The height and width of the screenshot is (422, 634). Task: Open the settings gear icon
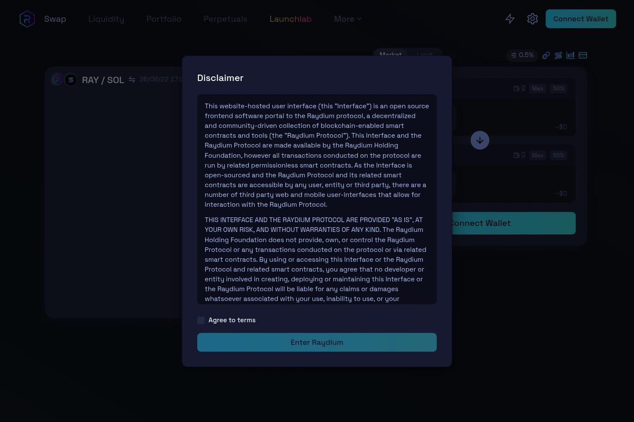532,19
